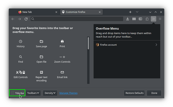The image size is (173, 107).
Task: Click the Print icon
Action: [62, 41]
